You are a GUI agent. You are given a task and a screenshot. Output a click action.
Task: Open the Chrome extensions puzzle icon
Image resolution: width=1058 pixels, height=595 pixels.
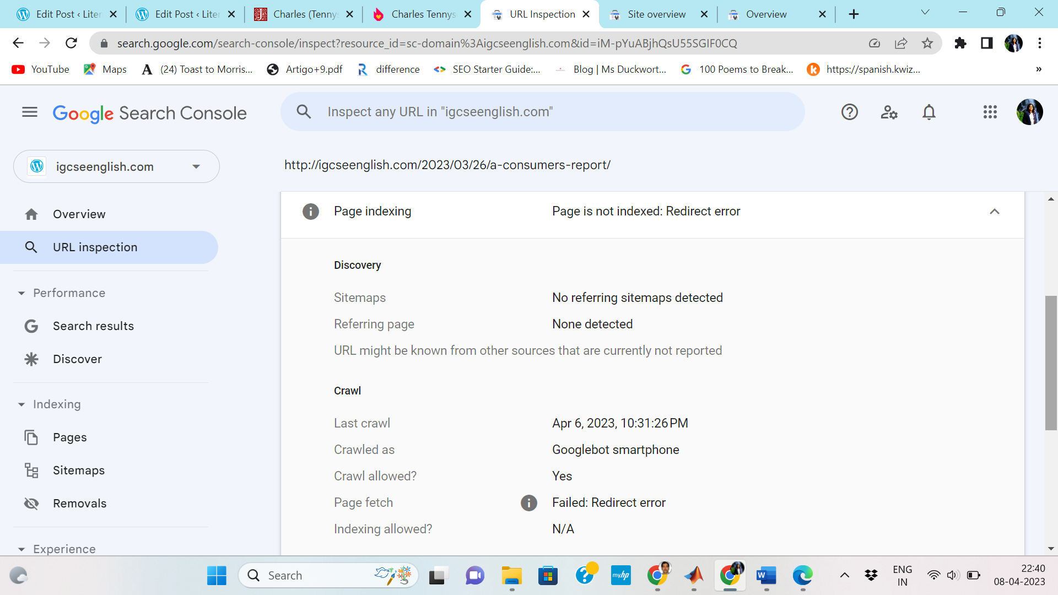960,43
